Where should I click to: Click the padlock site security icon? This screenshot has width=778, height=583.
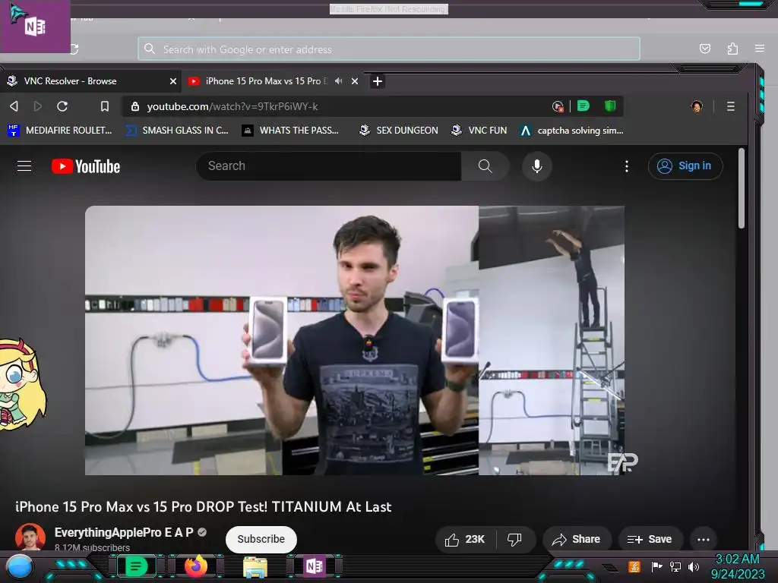tap(135, 106)
